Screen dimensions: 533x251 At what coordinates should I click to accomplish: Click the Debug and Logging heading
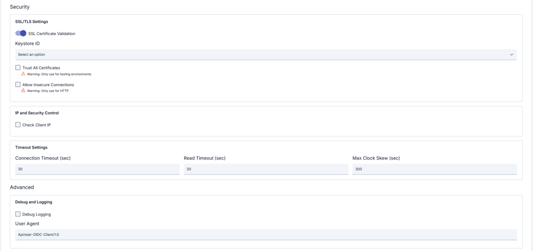(x=34, y=202)
